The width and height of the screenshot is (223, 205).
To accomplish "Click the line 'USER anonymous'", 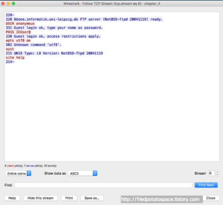I will 20,23.
